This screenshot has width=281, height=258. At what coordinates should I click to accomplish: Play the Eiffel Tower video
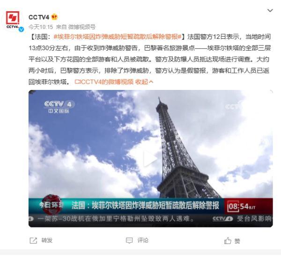pos(150,159)
